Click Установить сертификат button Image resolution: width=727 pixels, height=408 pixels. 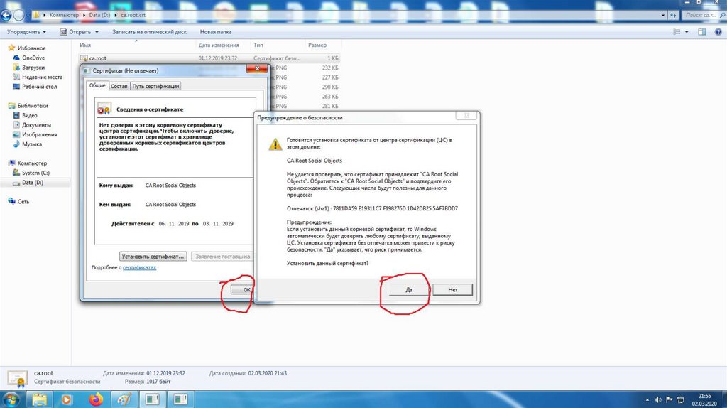[153, 256]
